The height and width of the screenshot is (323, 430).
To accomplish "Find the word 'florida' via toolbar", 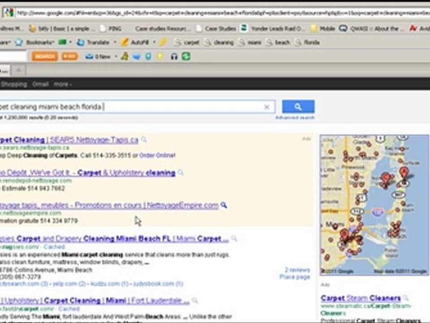I will pyautogui.click(x=307, y=42).
